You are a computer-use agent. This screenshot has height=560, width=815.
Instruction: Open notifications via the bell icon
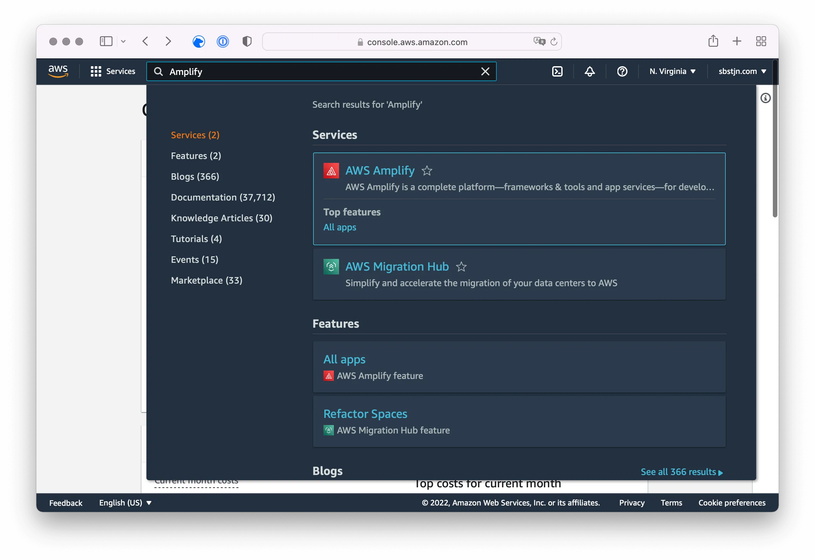tap(590, 71)
